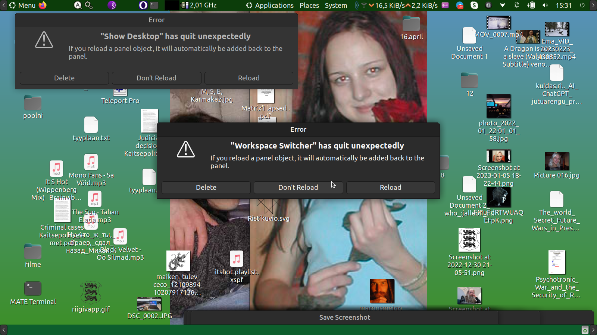Viewport: 597px width, 335px height.
Task: Open the Tor Browser launcher icon
Action: [x=112, y=5]
